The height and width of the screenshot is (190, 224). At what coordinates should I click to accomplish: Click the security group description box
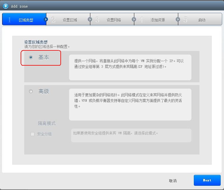pos(131,135)
